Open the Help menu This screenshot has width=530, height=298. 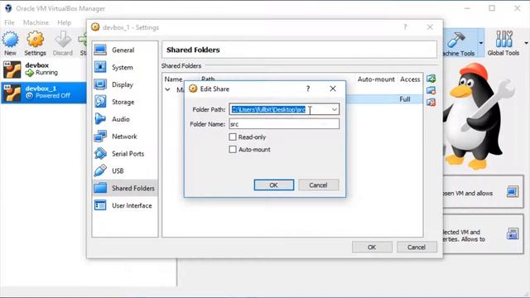pyautogui.click(x=65, y=22)
